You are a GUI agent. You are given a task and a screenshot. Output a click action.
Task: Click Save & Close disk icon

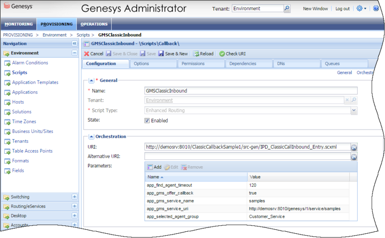[109, 53]
